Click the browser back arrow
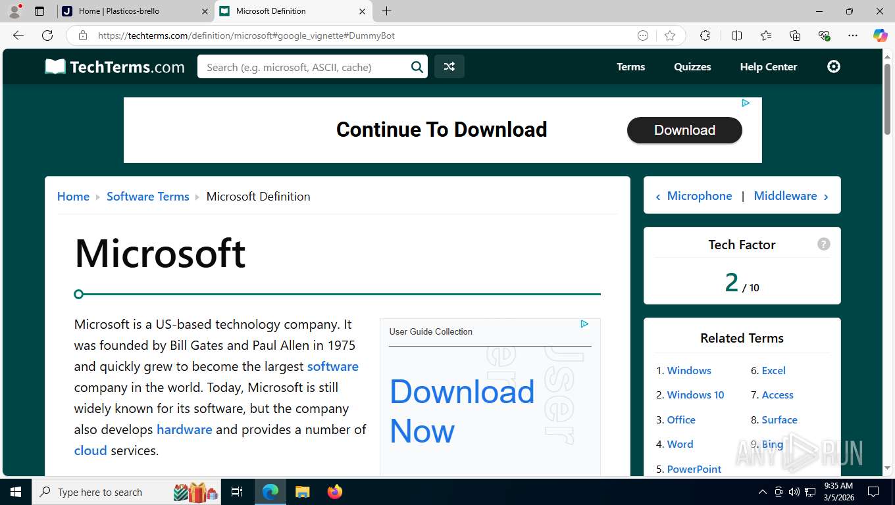Screen dimensions: 895x505 pos(18,36)
